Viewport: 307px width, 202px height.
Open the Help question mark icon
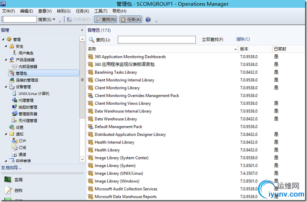tap(148, 20)
